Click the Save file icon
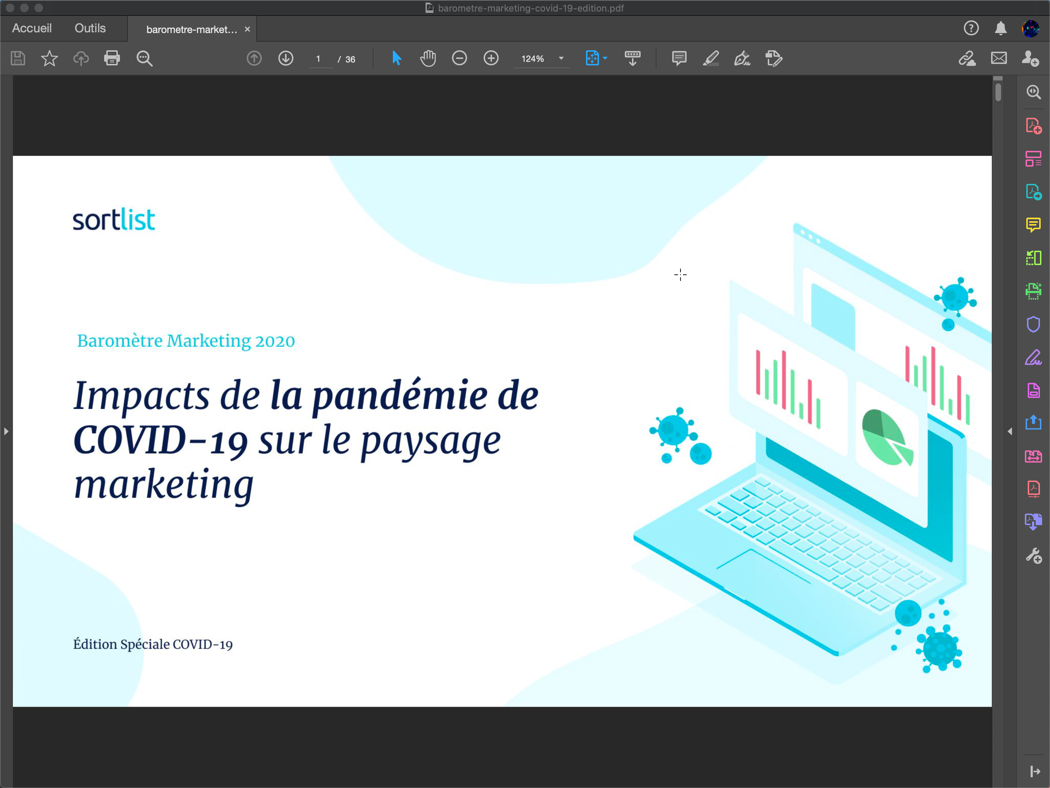This screenshot has width=1050, height=788. coord(18,59)
